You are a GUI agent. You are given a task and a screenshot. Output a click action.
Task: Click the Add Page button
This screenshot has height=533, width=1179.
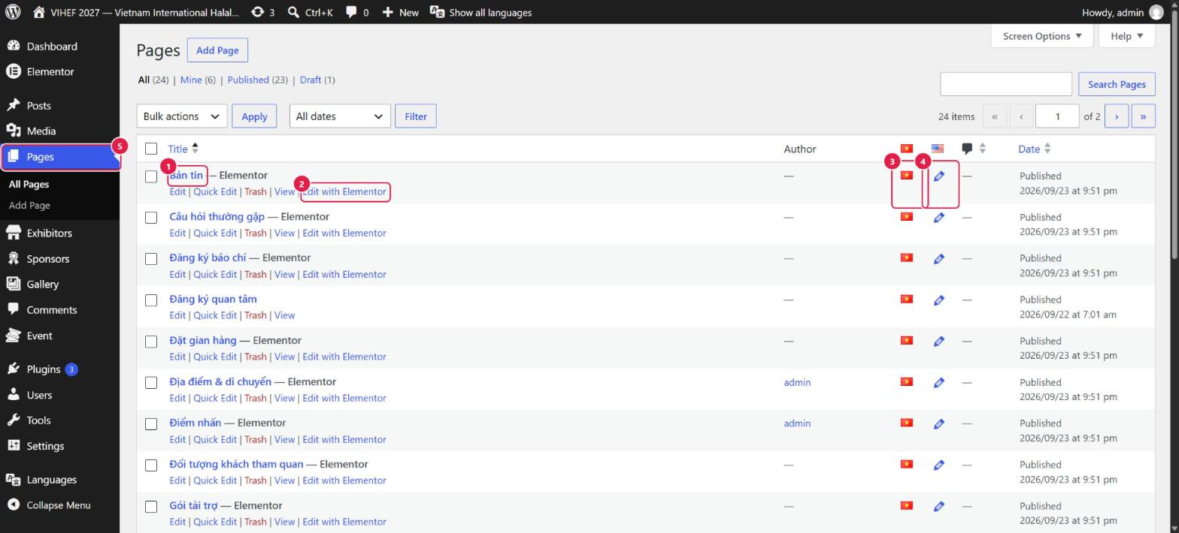point(217,50)
